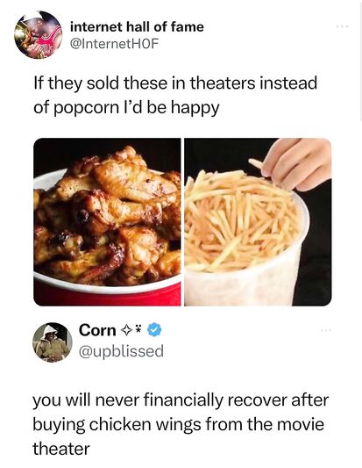Open reply text 'you will never financially recover'
The width and height of the screenshot is (362, 468).
click(x=181, y=400)
